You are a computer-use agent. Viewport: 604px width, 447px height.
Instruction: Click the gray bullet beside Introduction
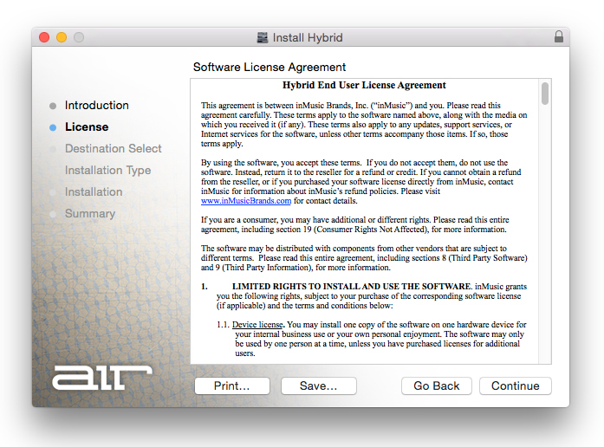point(53,106)
